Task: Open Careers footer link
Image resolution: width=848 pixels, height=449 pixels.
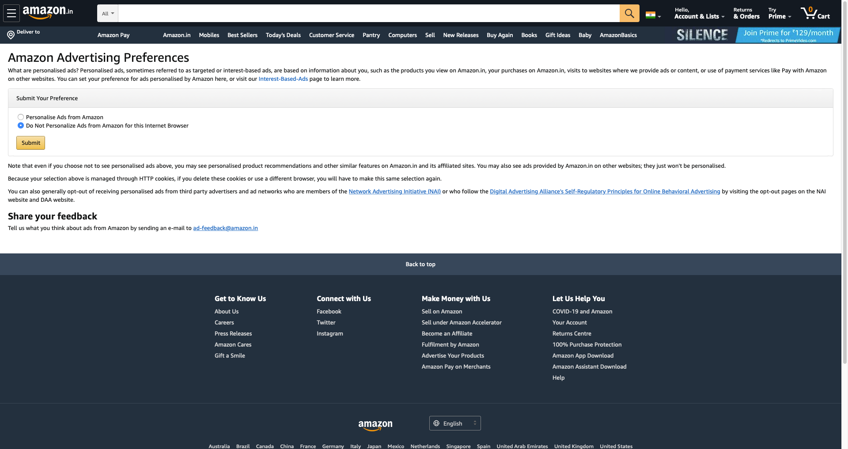Action: 224,322
